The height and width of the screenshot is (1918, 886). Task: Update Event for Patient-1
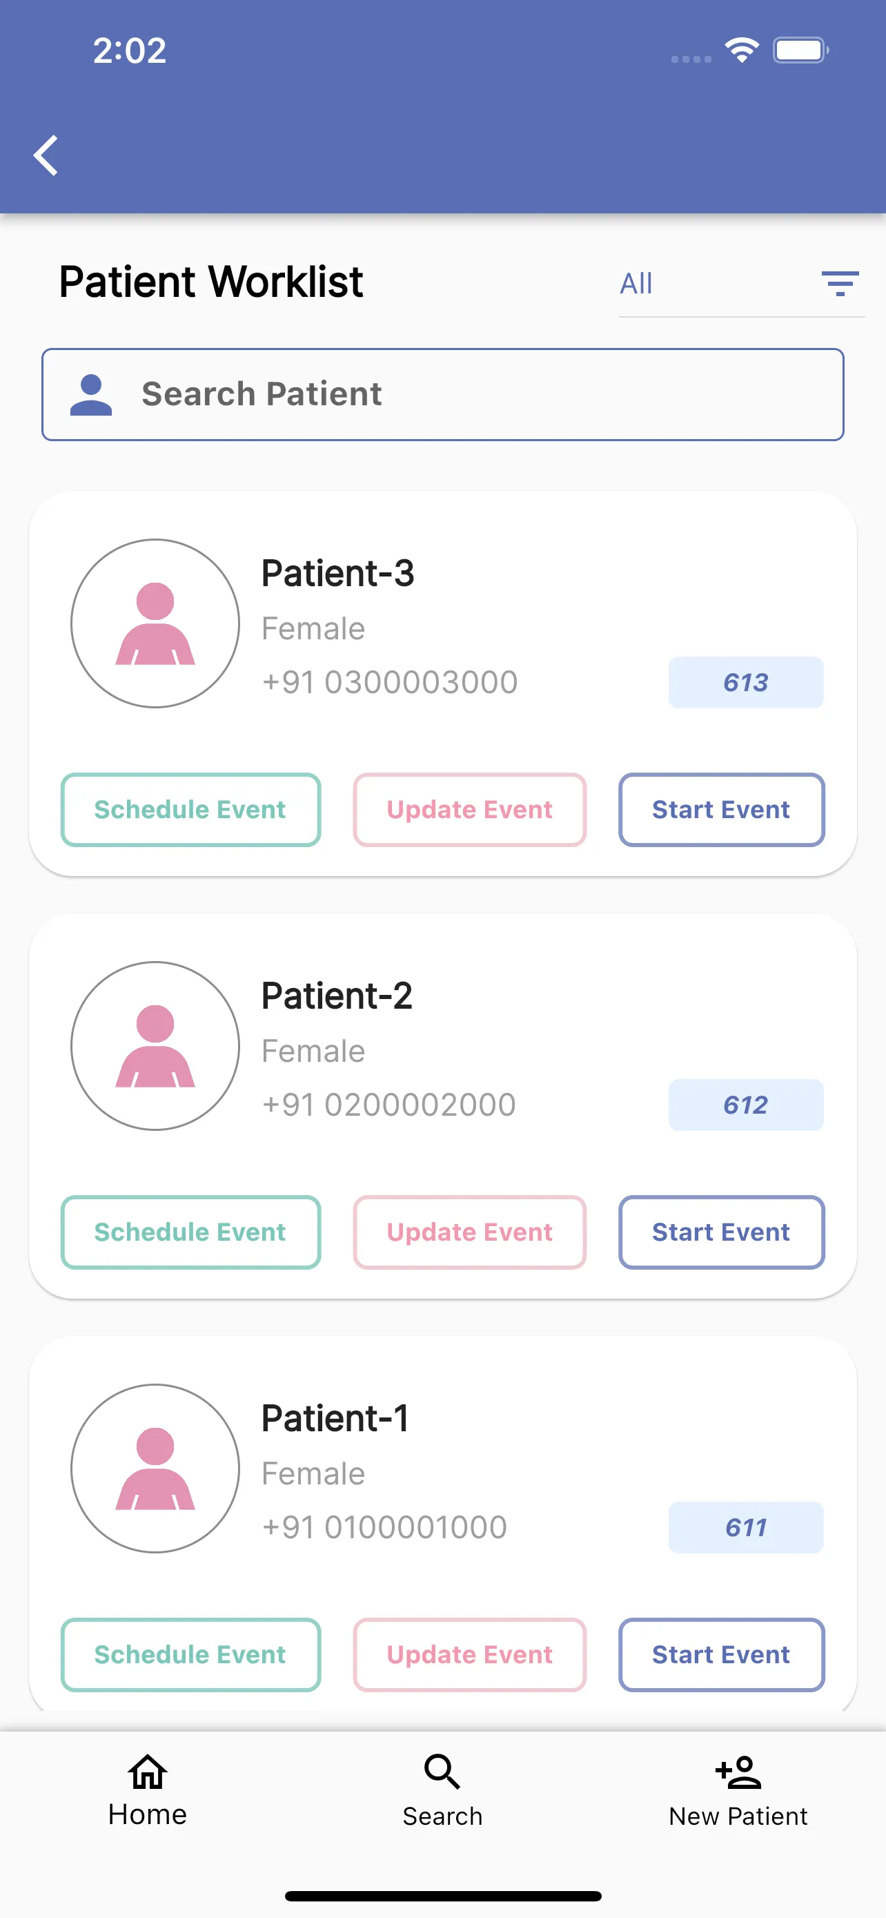[x=469, y=1654]
